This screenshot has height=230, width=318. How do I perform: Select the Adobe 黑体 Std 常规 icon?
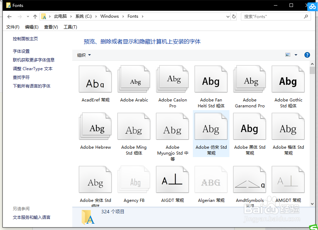point(250,126)
